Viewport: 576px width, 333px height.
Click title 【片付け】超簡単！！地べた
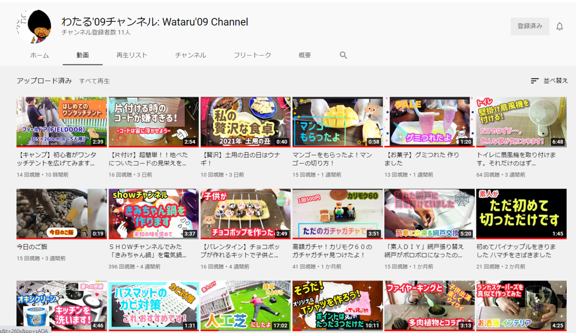(148, 159)
